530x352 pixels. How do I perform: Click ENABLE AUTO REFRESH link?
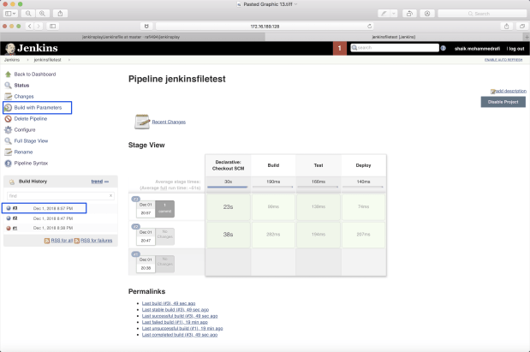pyautogui.click(x=503, y=60)
